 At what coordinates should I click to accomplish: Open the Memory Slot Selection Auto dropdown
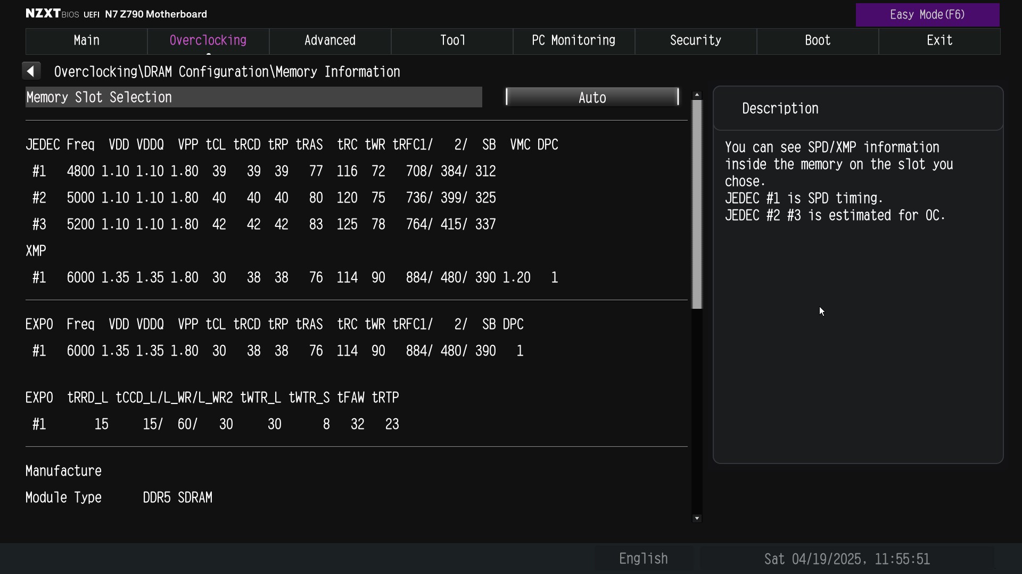(x=592, y=98)
